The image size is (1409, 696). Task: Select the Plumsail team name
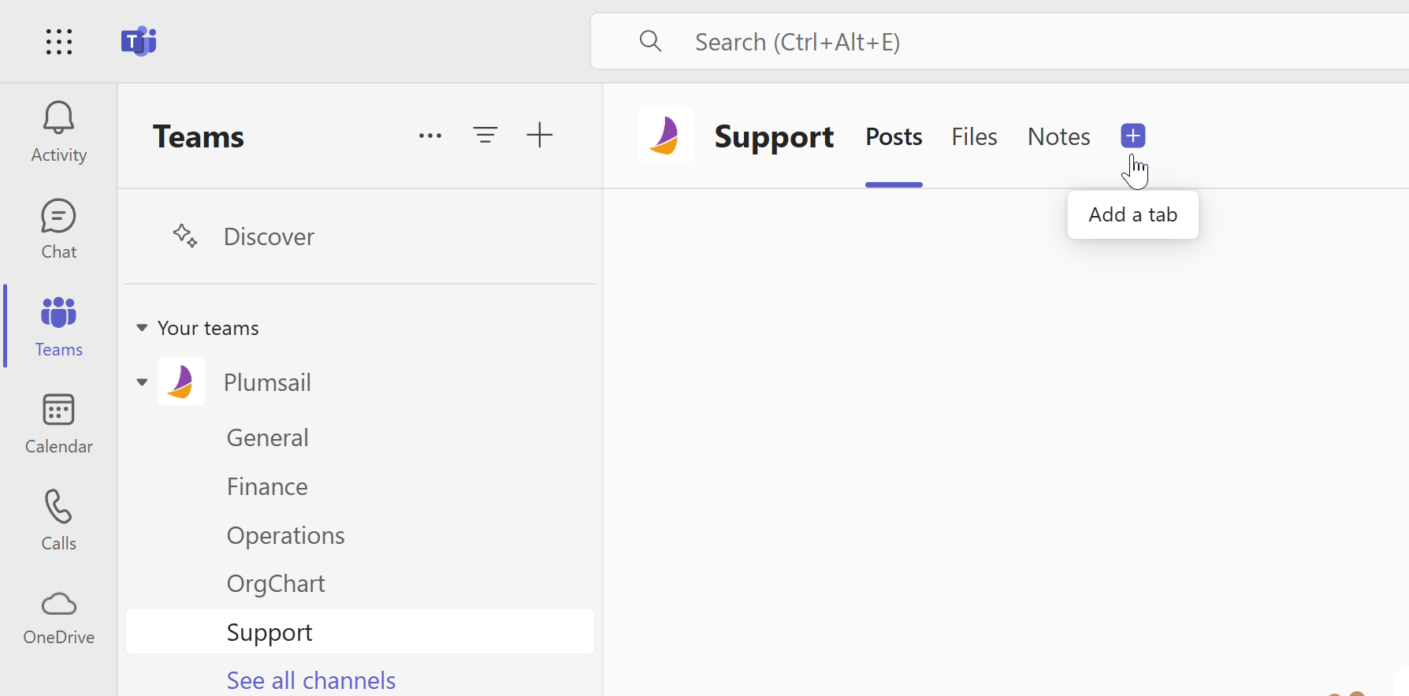pos(267,382)
